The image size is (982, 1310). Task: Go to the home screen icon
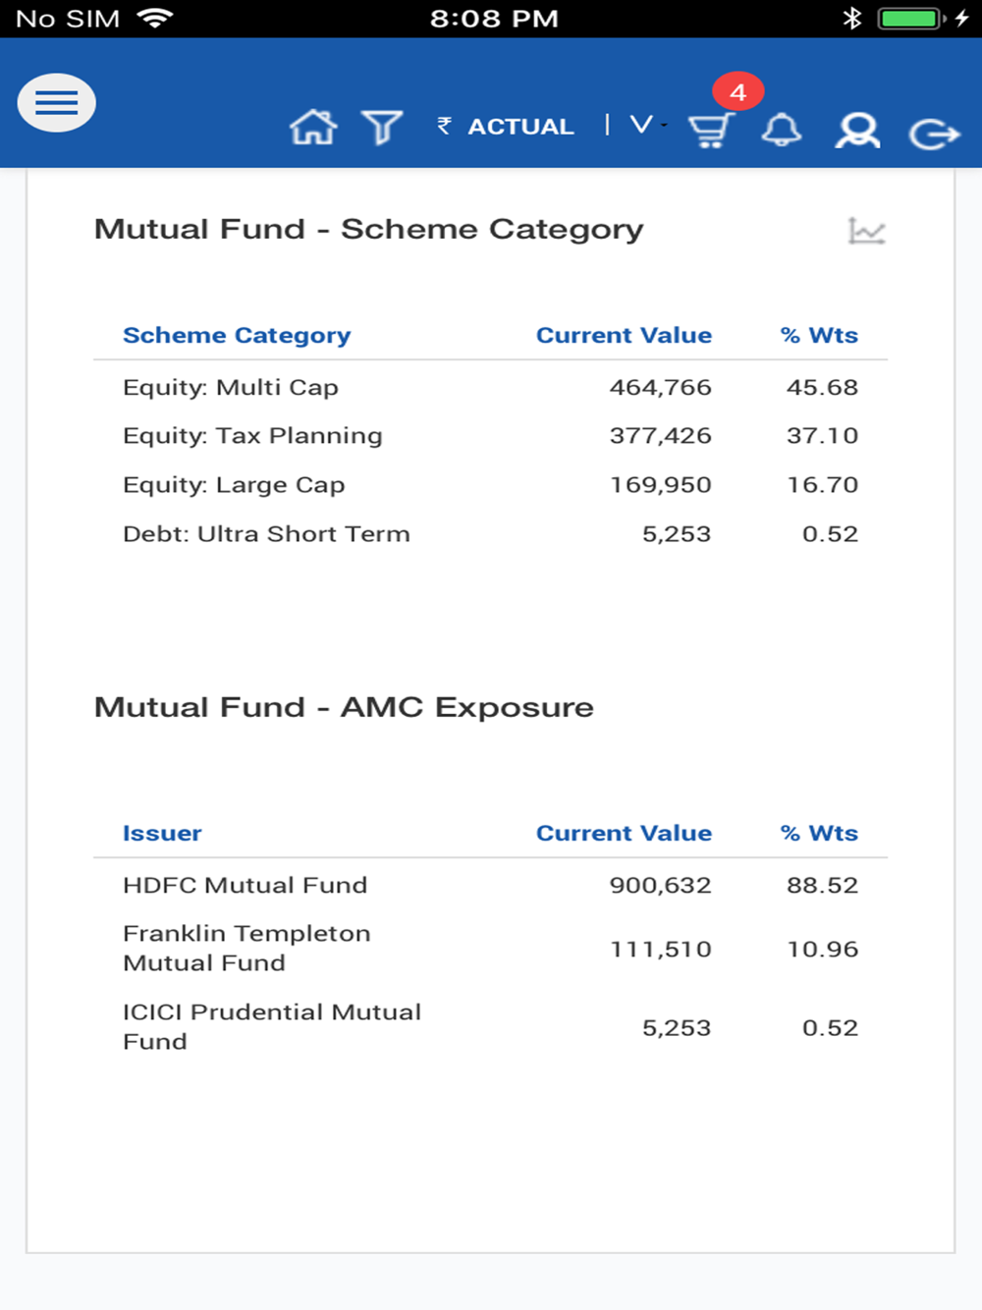313,128
